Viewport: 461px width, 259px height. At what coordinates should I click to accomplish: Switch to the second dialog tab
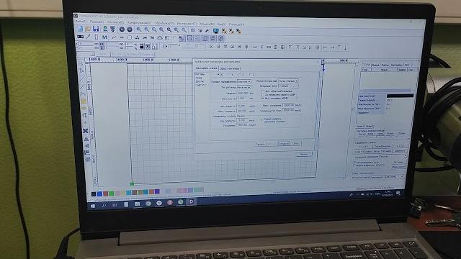tap(230, 68)
